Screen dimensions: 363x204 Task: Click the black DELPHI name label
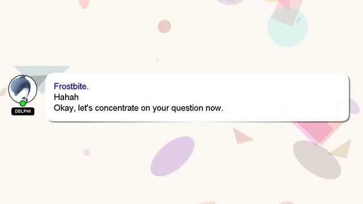23,111
